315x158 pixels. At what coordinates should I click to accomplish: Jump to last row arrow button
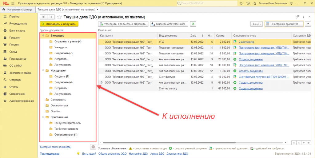(309, 143)
